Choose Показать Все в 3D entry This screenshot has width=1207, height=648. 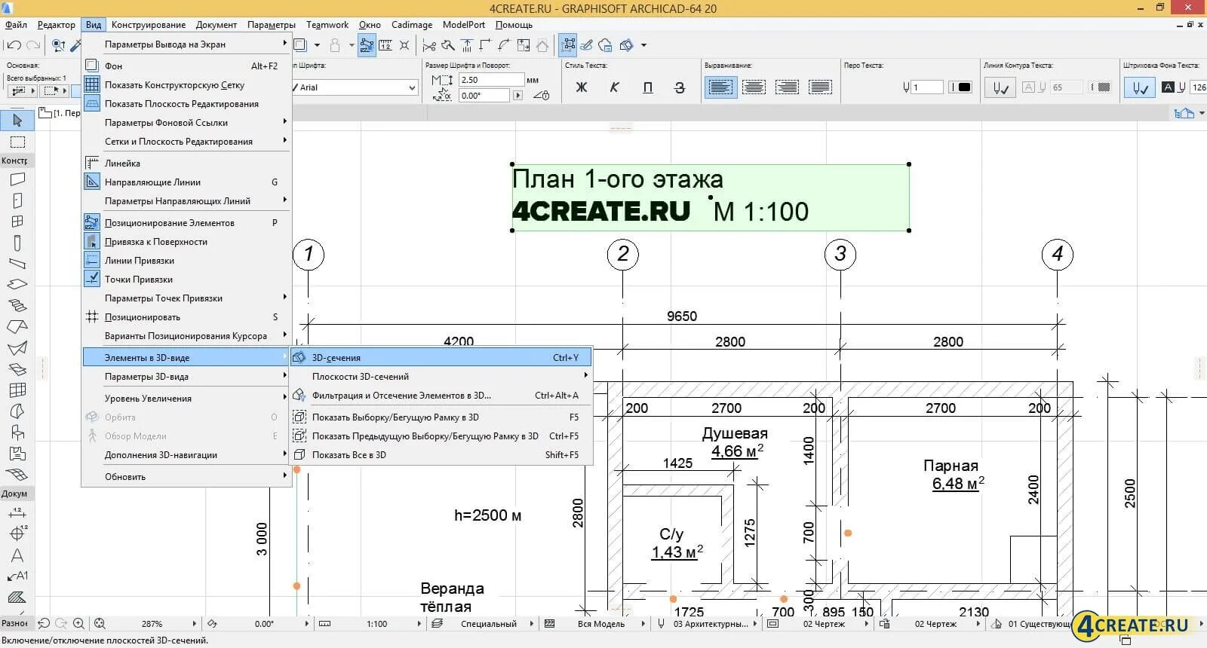pos(441,455)
